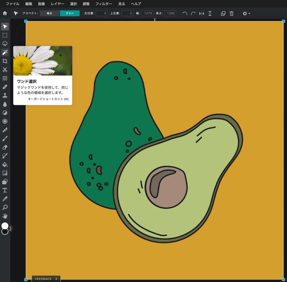
Task: Open the フィルター menu
Action: (104, 4)
